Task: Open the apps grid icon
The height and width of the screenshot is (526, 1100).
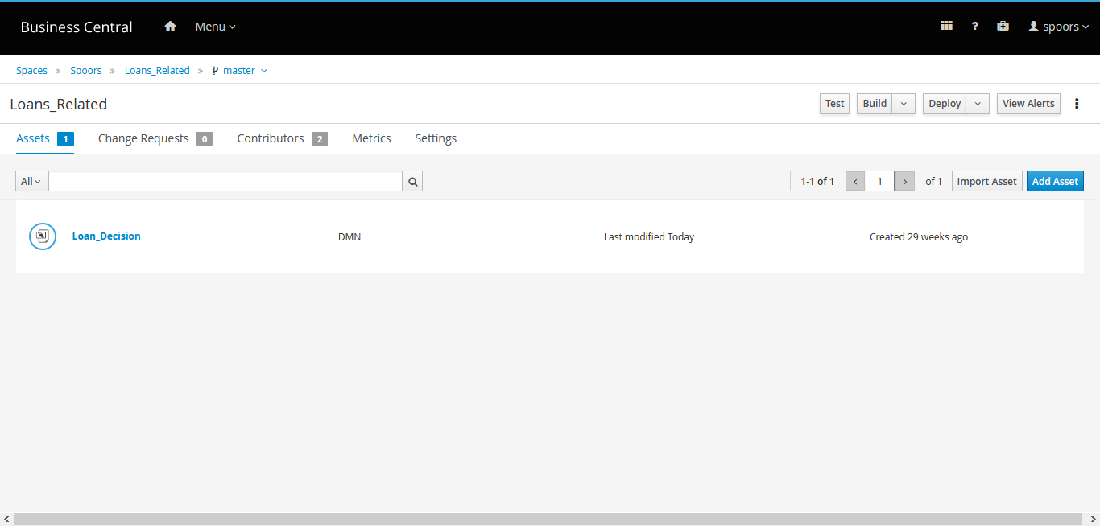Action: (x=946, y=27)
